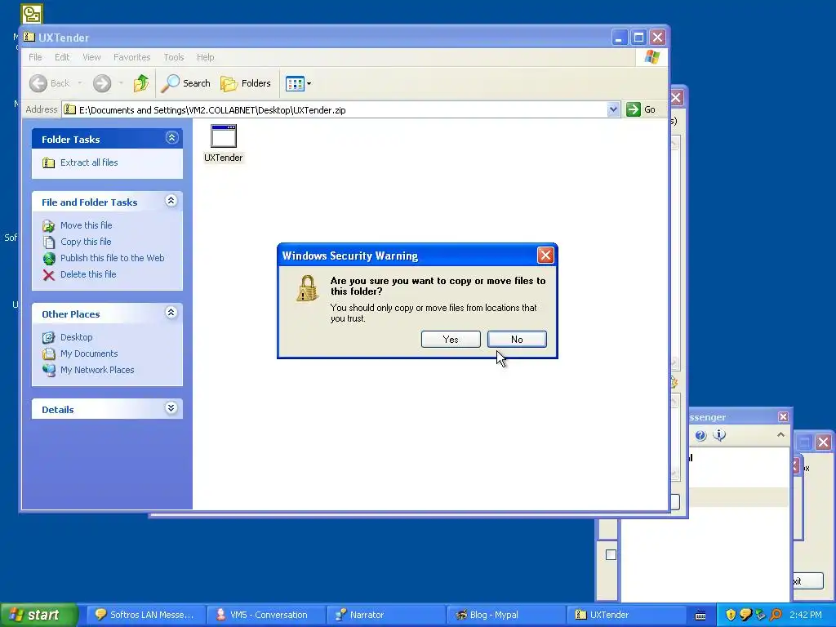Click the yellow messenger tray icon
The image size is (836, 627).
point(745,615)
